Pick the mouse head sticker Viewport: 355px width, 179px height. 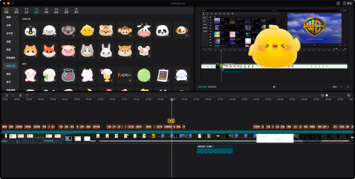[x=144, y=50]
